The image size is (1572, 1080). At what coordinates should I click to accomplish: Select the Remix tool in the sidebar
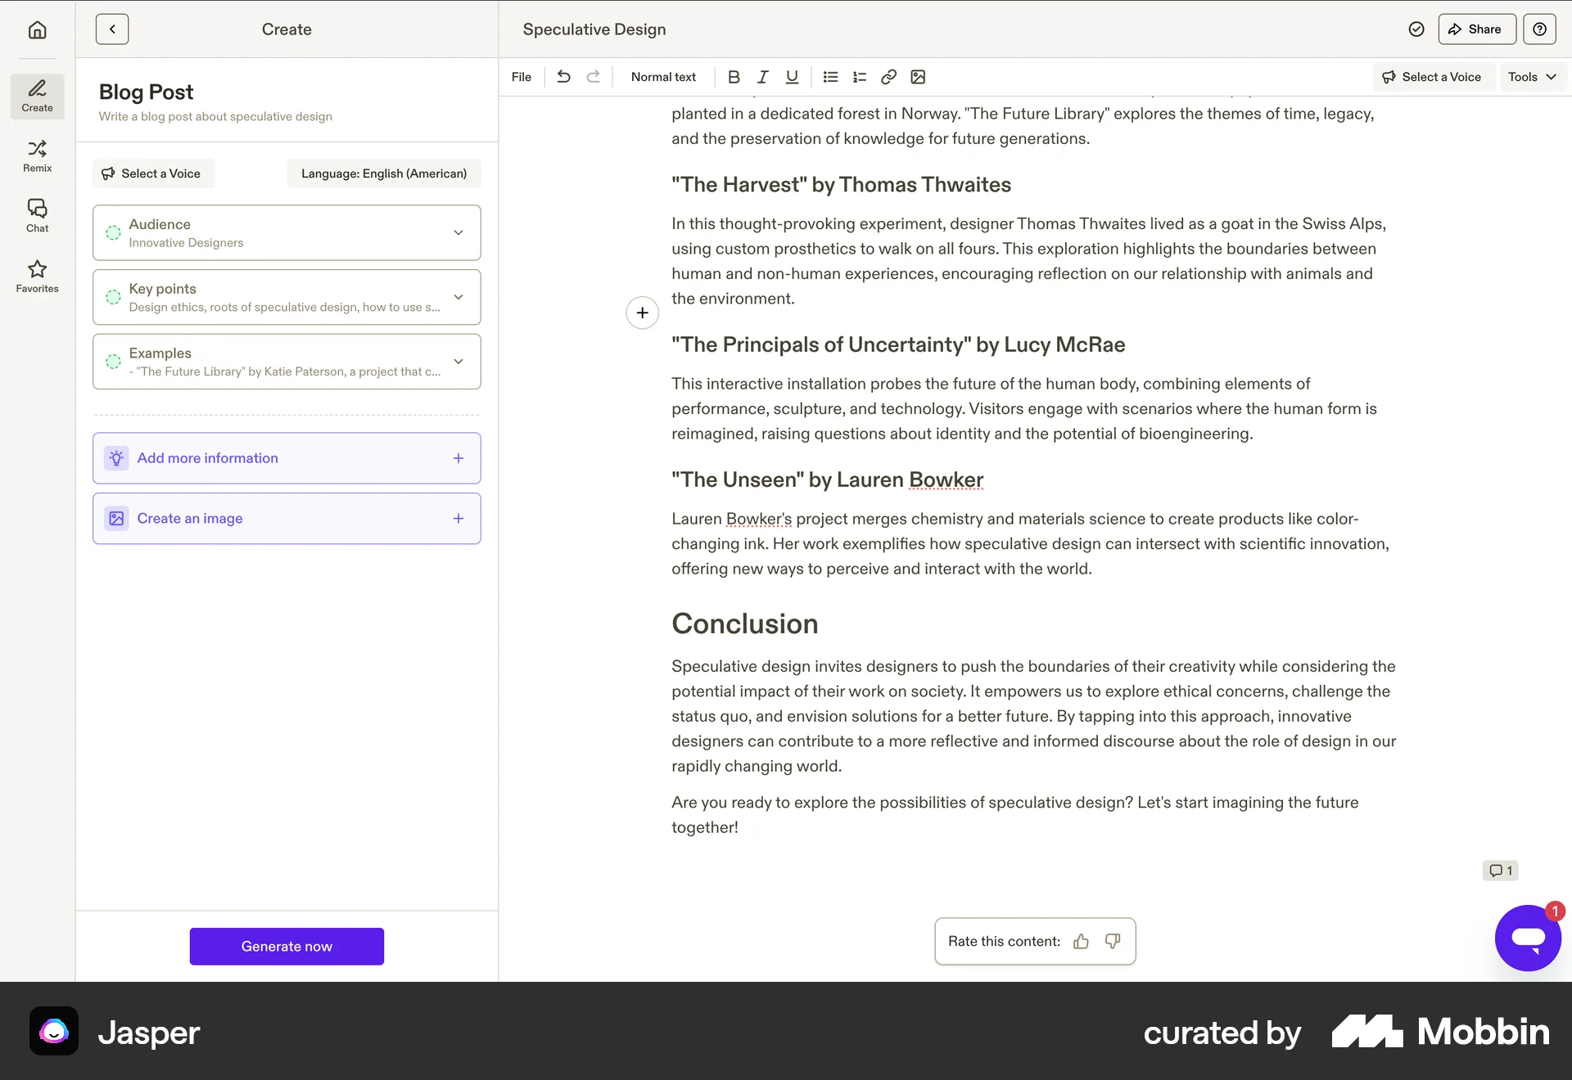click(37, 155)
